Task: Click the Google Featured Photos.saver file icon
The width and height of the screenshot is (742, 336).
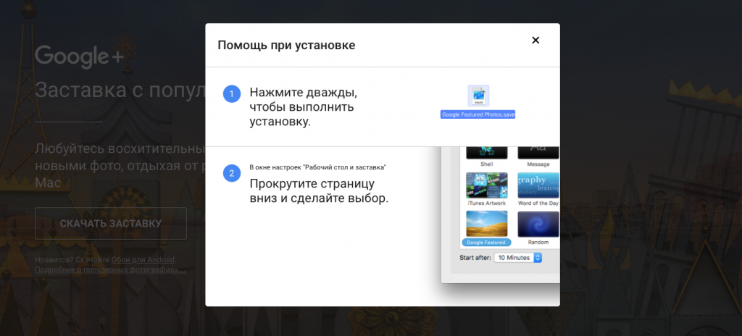Action: coord(478,96)
